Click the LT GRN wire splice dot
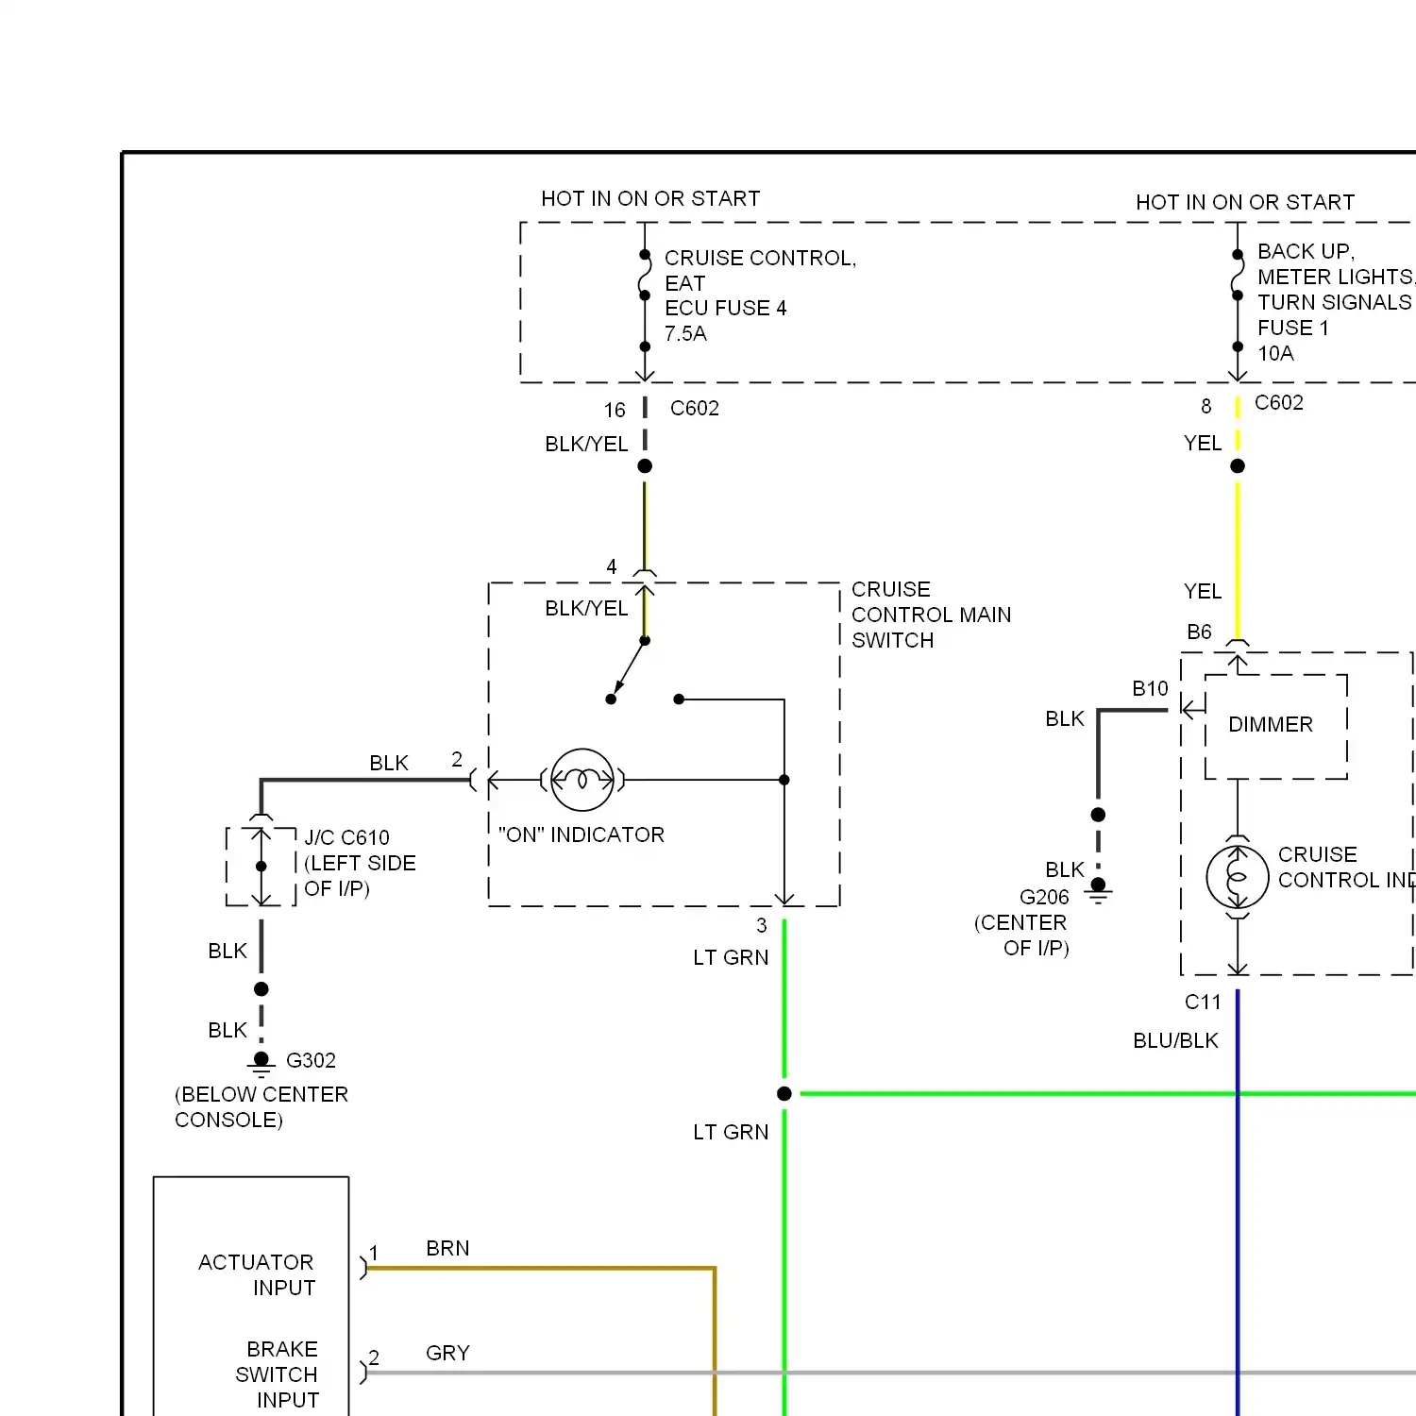Viewport: 1416px width, 1416px height. click(x=784, y=1093)
